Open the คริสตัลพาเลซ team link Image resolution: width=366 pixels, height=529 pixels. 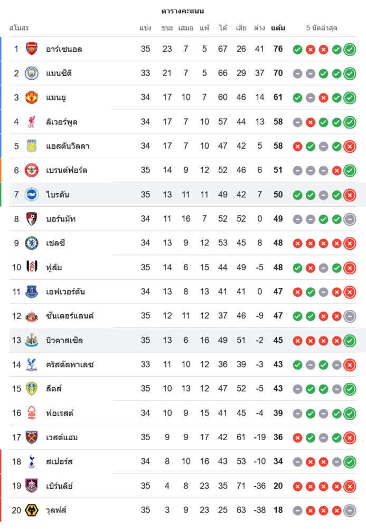point(70,364)
